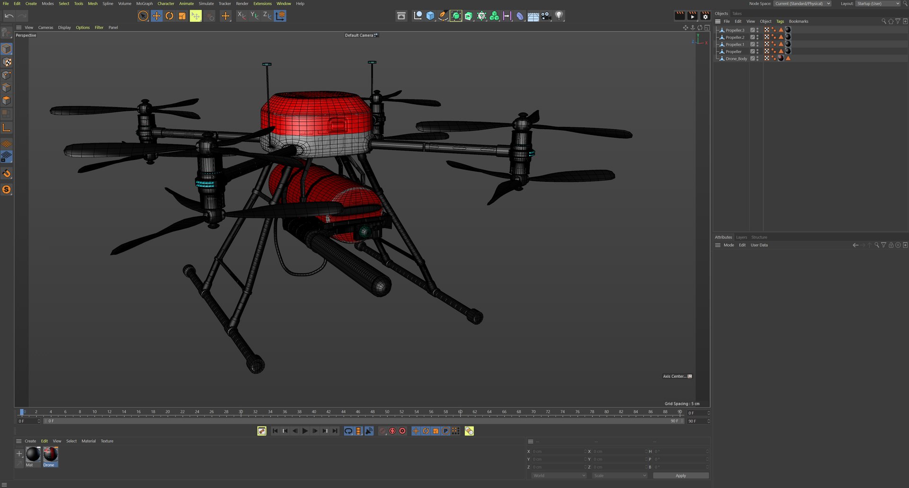Click Render to Picture Viewer icon

click(x=692, y=16)
